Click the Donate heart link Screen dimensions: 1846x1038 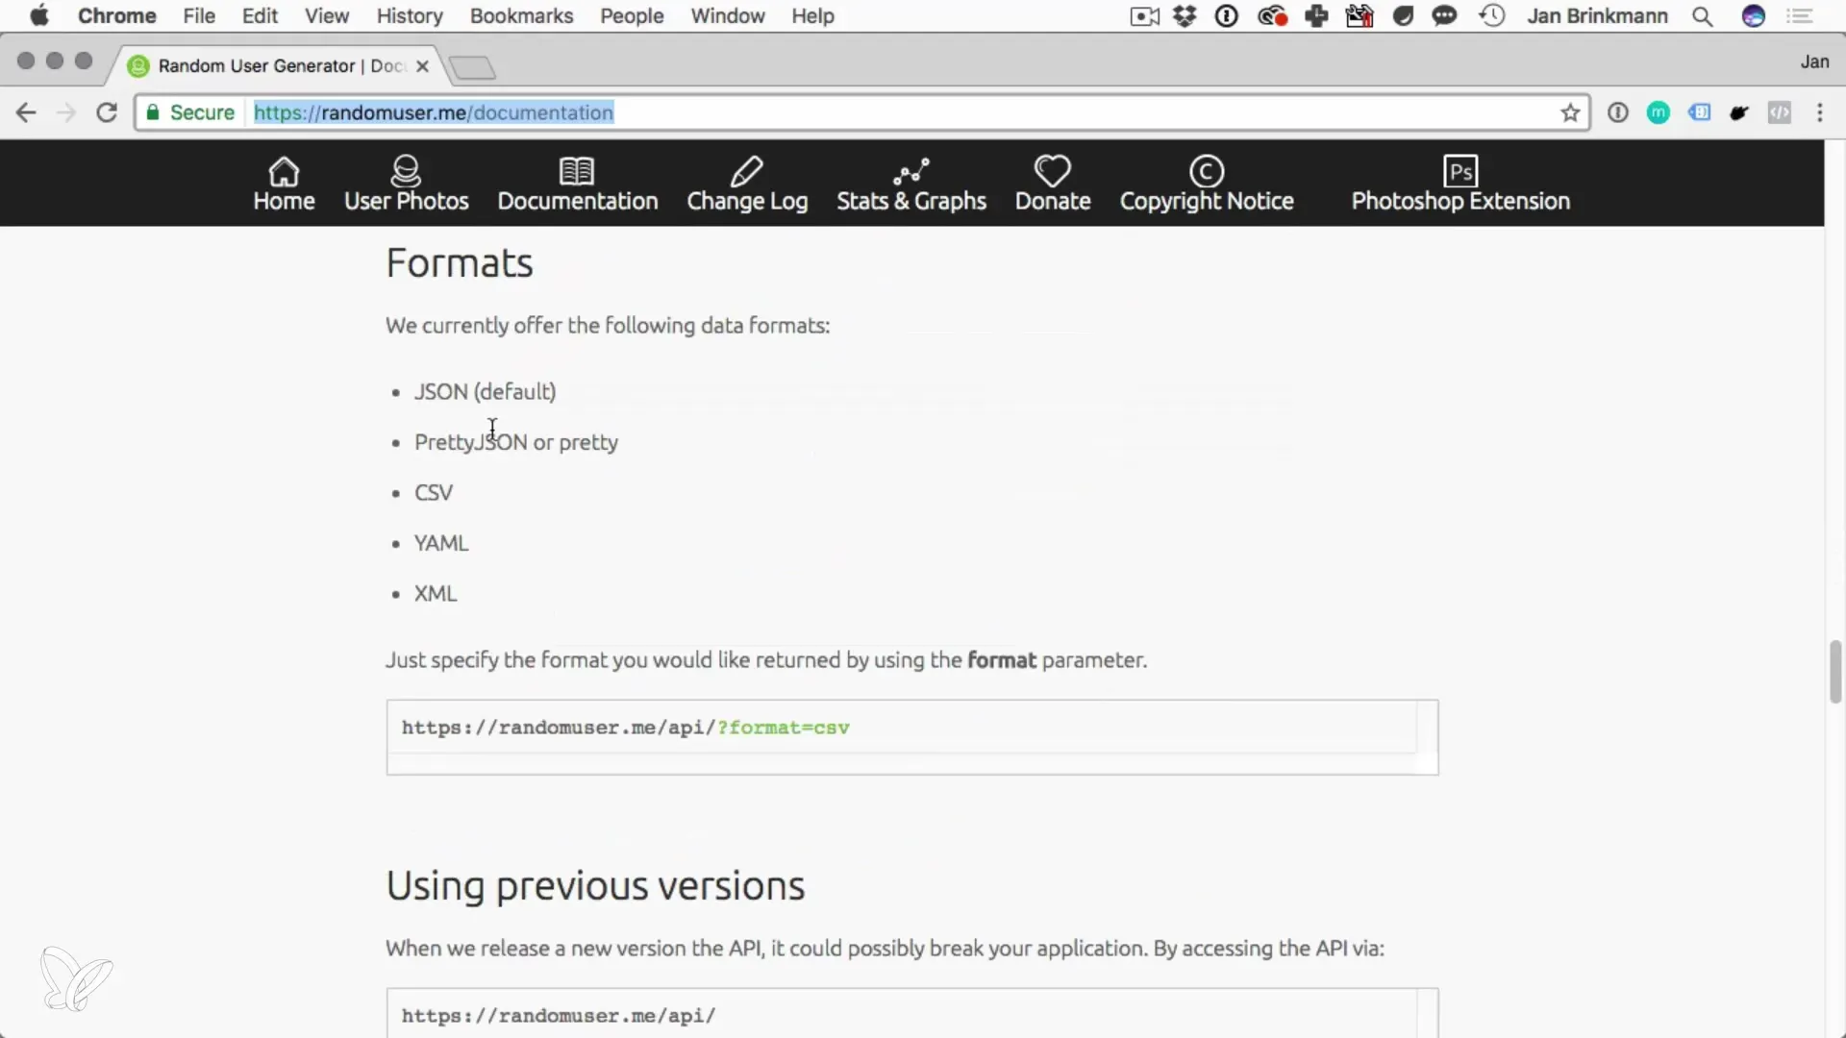tap(1053, 184)
